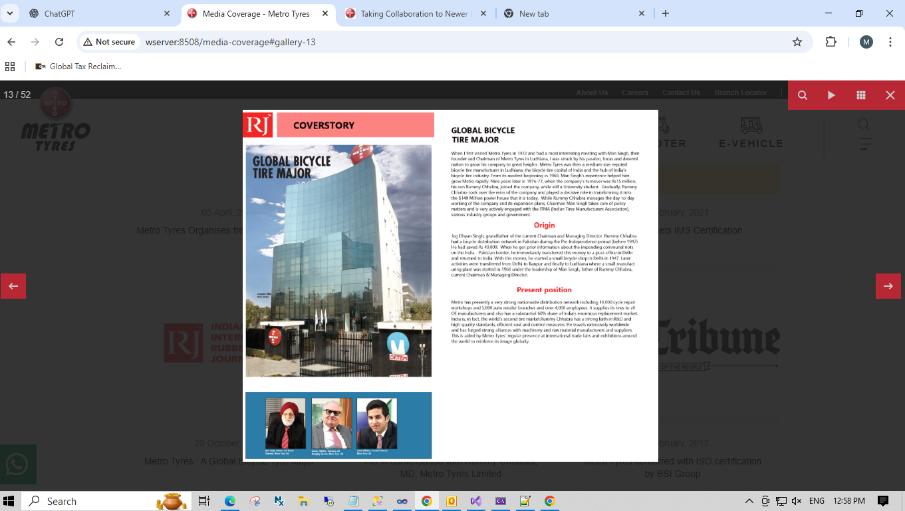Open the Windows notification center

tap(883, 501)
